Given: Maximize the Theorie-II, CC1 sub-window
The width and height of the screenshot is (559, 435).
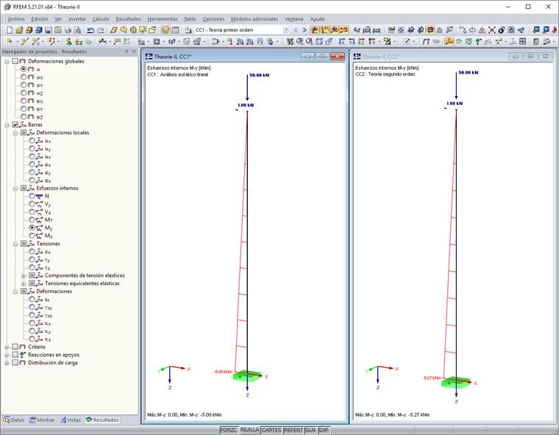Looking at the screenshot, I should tap(322, 57).
